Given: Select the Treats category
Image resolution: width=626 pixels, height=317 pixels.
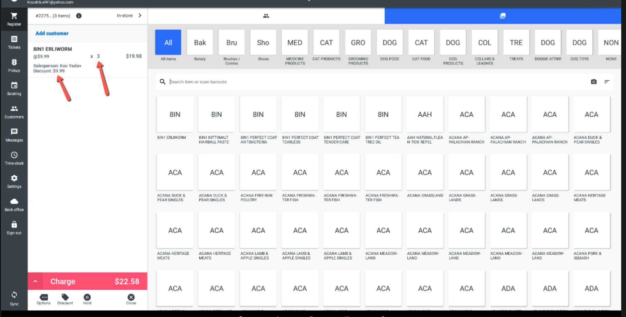Looking at the screenshot, I should [516, 42].
